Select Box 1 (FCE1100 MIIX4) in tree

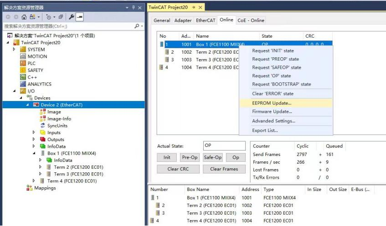point(72,153)
